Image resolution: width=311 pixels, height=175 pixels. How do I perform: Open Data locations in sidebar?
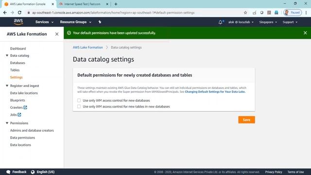coord(20,145)
